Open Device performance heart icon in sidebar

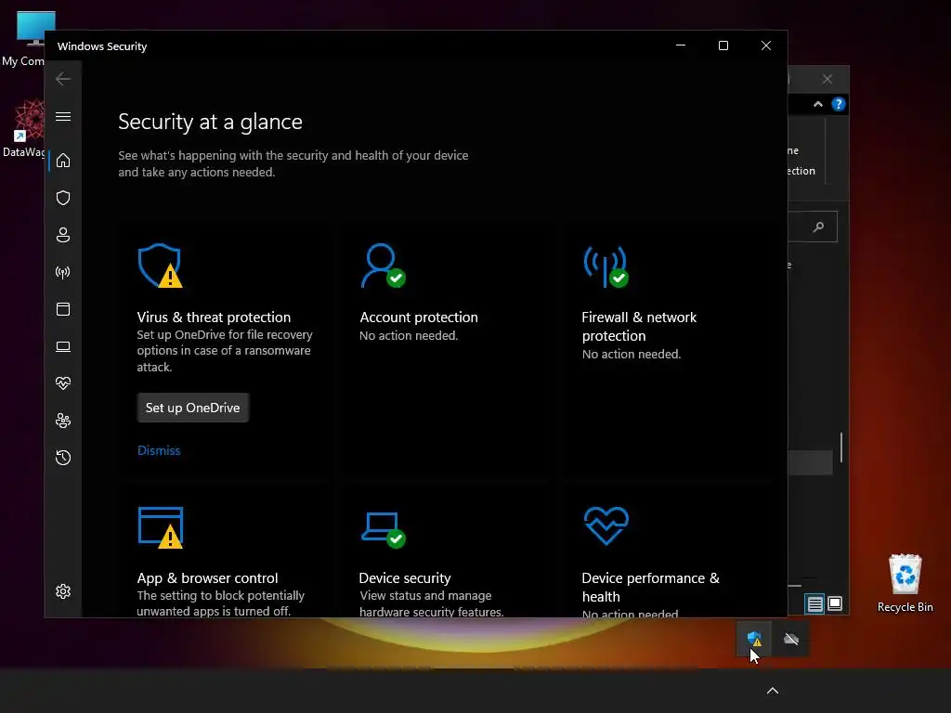pyautogui.click(x=63, y=383)
